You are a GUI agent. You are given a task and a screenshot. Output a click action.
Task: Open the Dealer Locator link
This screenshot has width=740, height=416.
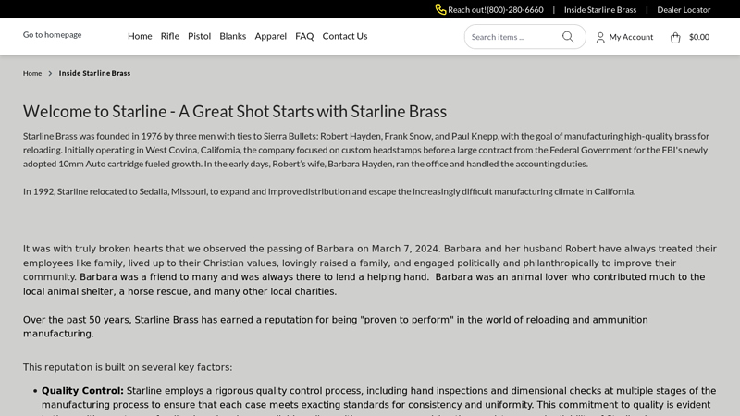[684, 9]
